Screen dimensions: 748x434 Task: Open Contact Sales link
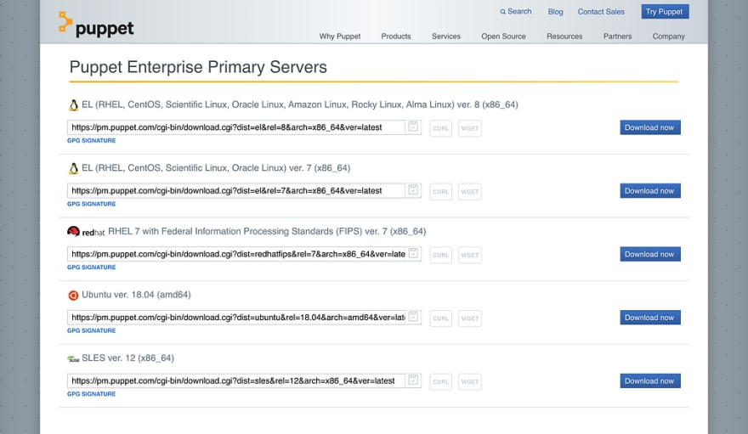(x=601, y=11)
